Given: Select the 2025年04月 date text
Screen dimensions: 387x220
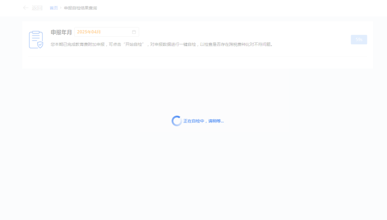Looking at the screenshot, I should (89, 32).
